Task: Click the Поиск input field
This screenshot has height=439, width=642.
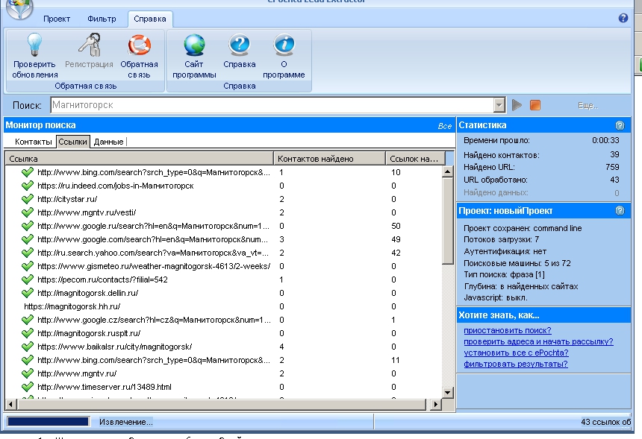Action: tap(272, 105)
